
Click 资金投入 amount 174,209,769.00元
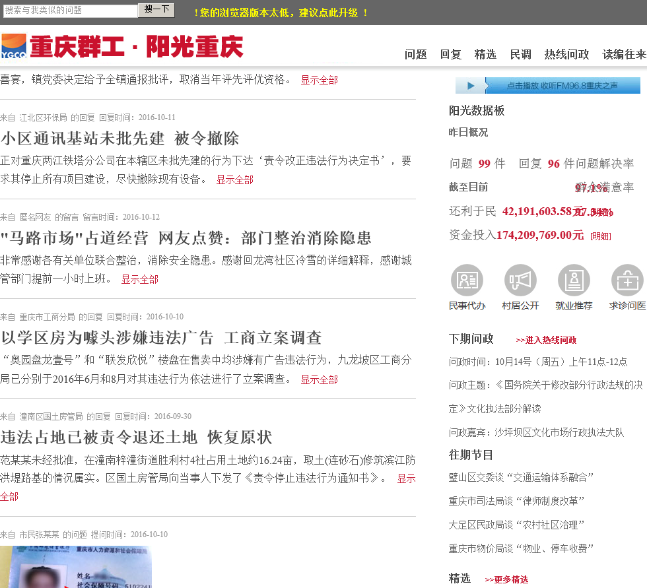[540, 236]
